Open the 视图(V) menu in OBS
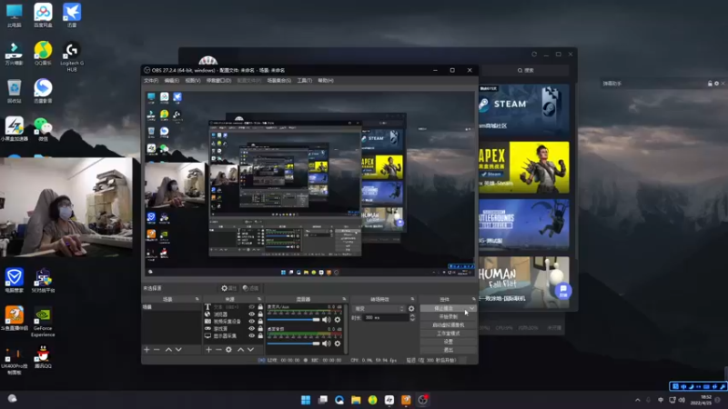Viewport: 728px width, 409px height. click(193, 80)
